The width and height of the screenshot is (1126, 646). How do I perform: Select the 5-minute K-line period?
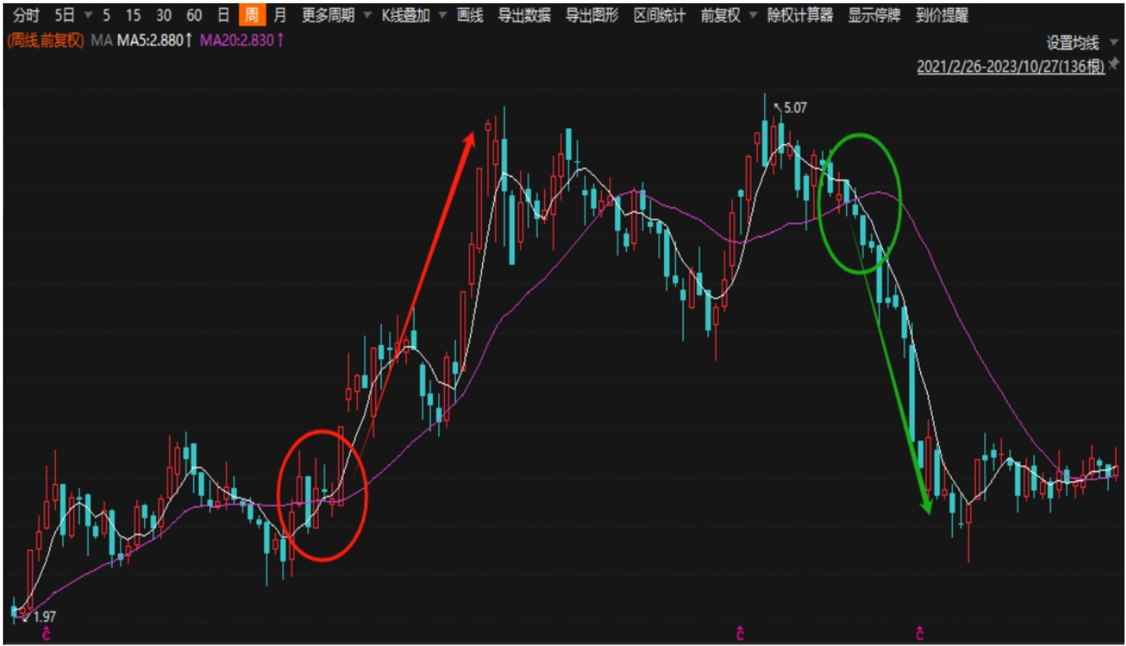(106, 15)
